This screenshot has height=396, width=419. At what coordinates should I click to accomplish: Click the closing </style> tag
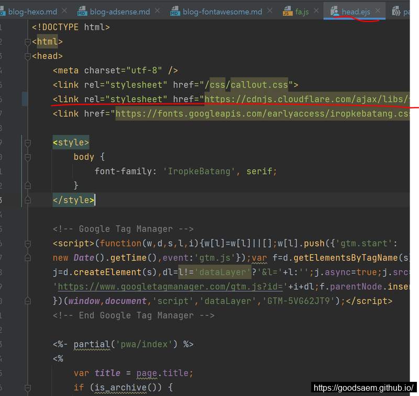(x=73, y=200)
